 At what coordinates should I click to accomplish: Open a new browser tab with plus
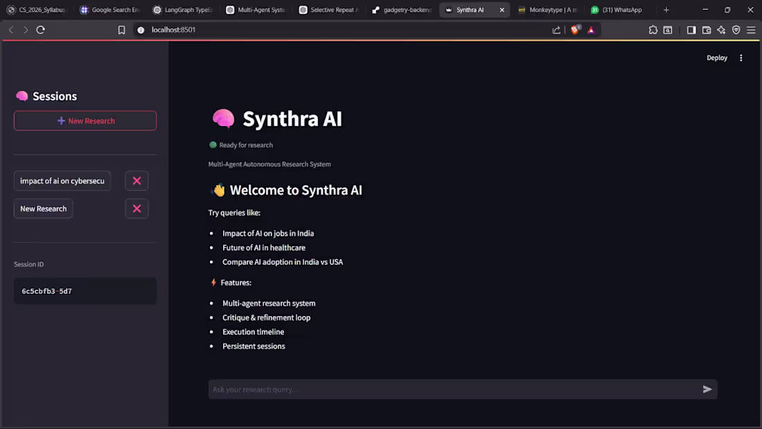click(x=666, y=10)
